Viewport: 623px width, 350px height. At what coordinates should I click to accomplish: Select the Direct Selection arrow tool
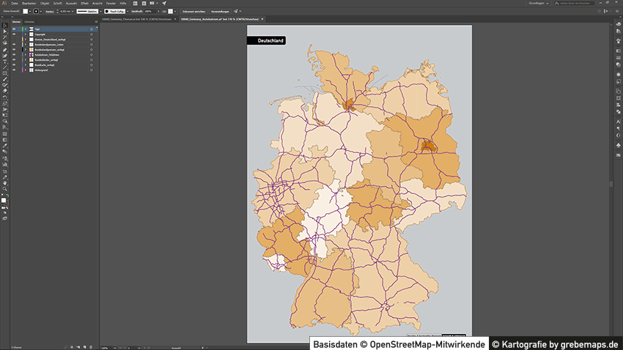tap(4, 31)
